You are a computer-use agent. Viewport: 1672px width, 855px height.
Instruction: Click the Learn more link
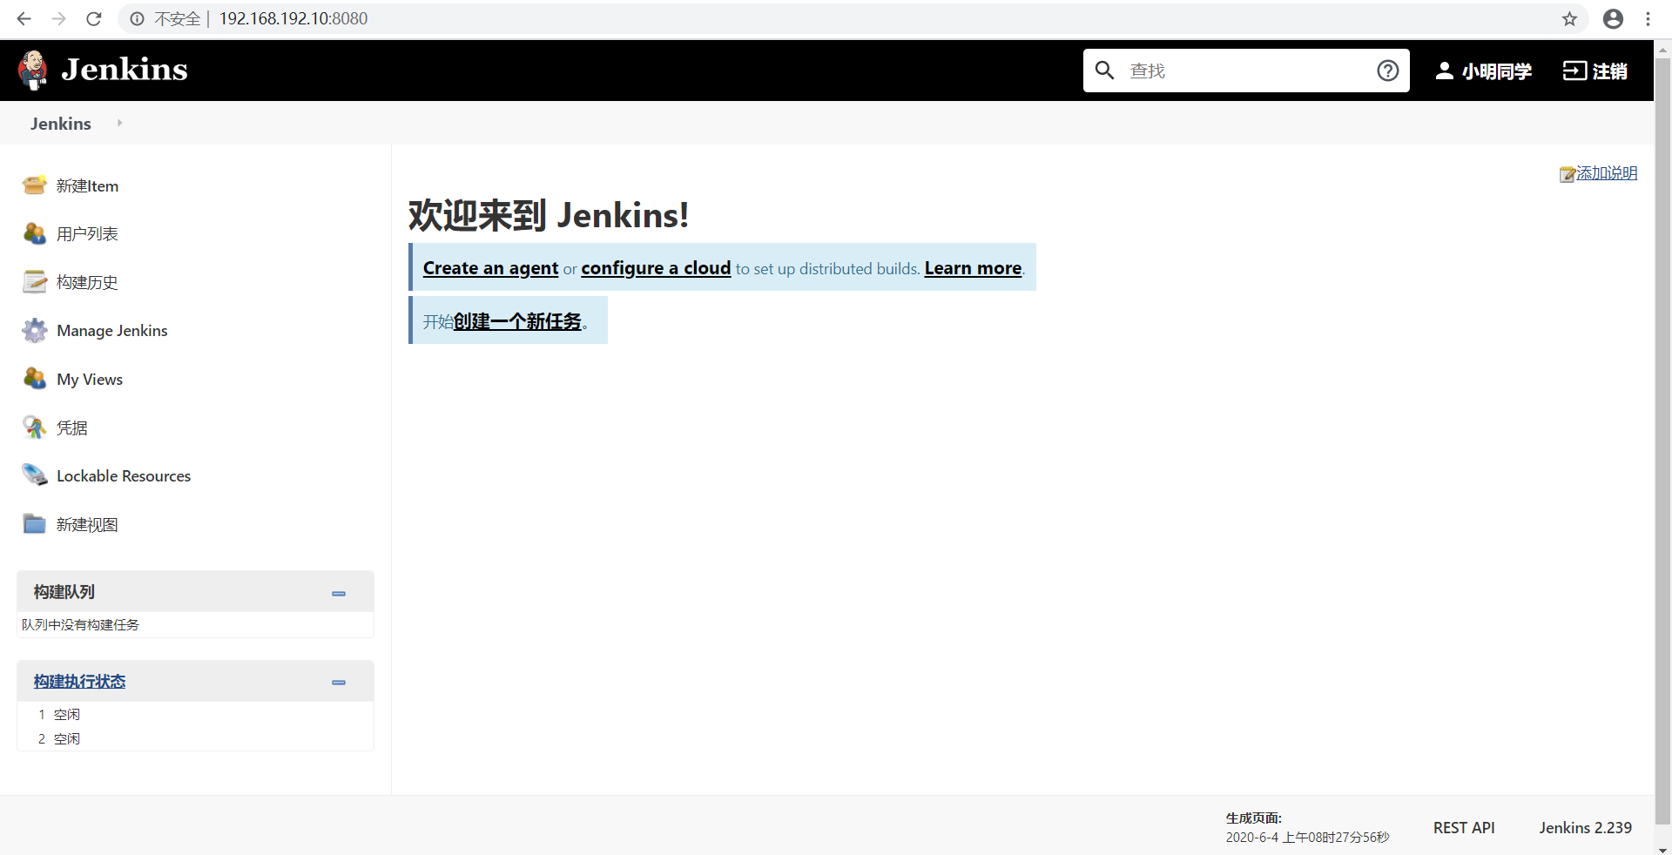point(973,268)
